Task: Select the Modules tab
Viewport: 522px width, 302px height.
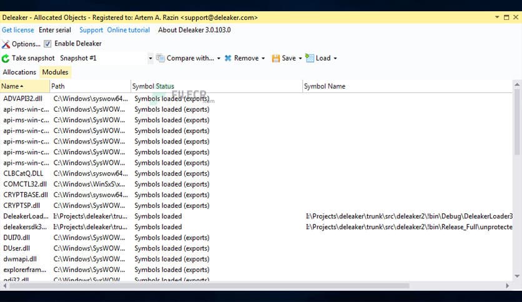Action: pyautogui.click(x=55, y=72)
